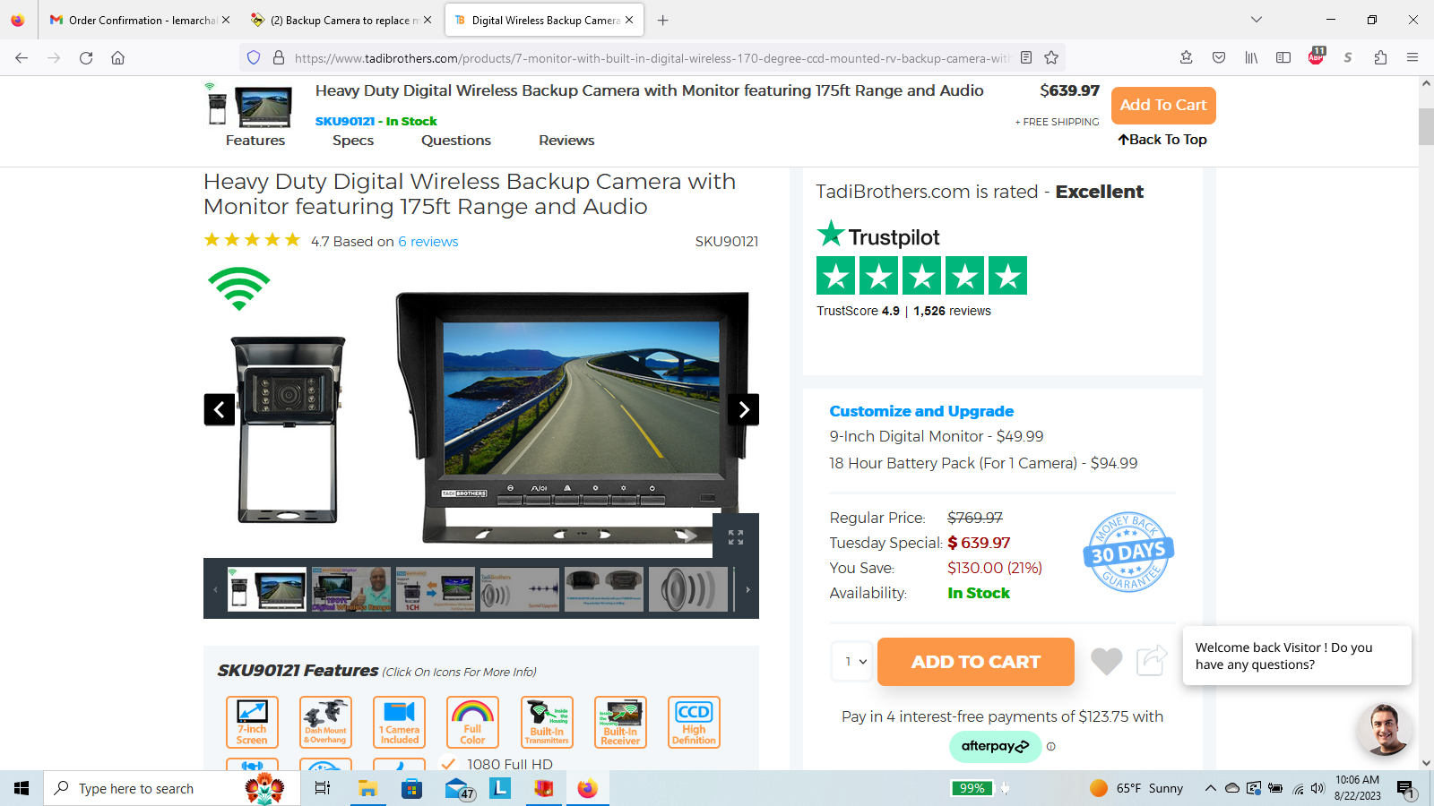Show next product image
The height and width of the screenshot is (806, 1434).
pos(743,409)
